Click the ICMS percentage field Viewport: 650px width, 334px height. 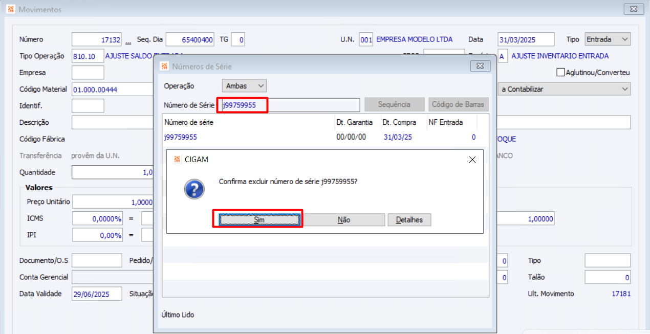98,218
